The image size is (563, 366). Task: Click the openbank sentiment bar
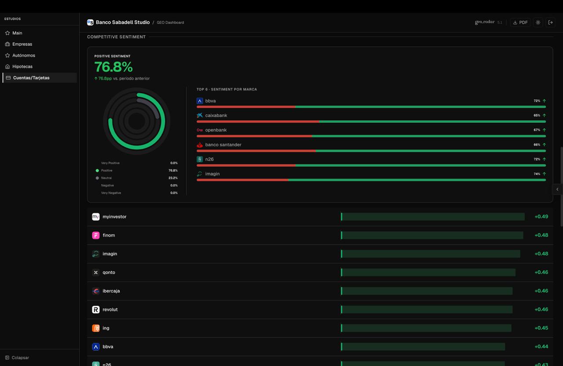(x=371, y=136)
